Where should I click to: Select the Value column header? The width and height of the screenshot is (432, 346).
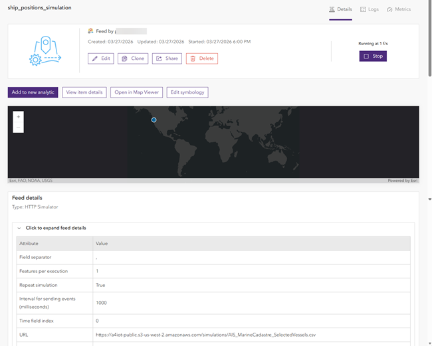251,243
